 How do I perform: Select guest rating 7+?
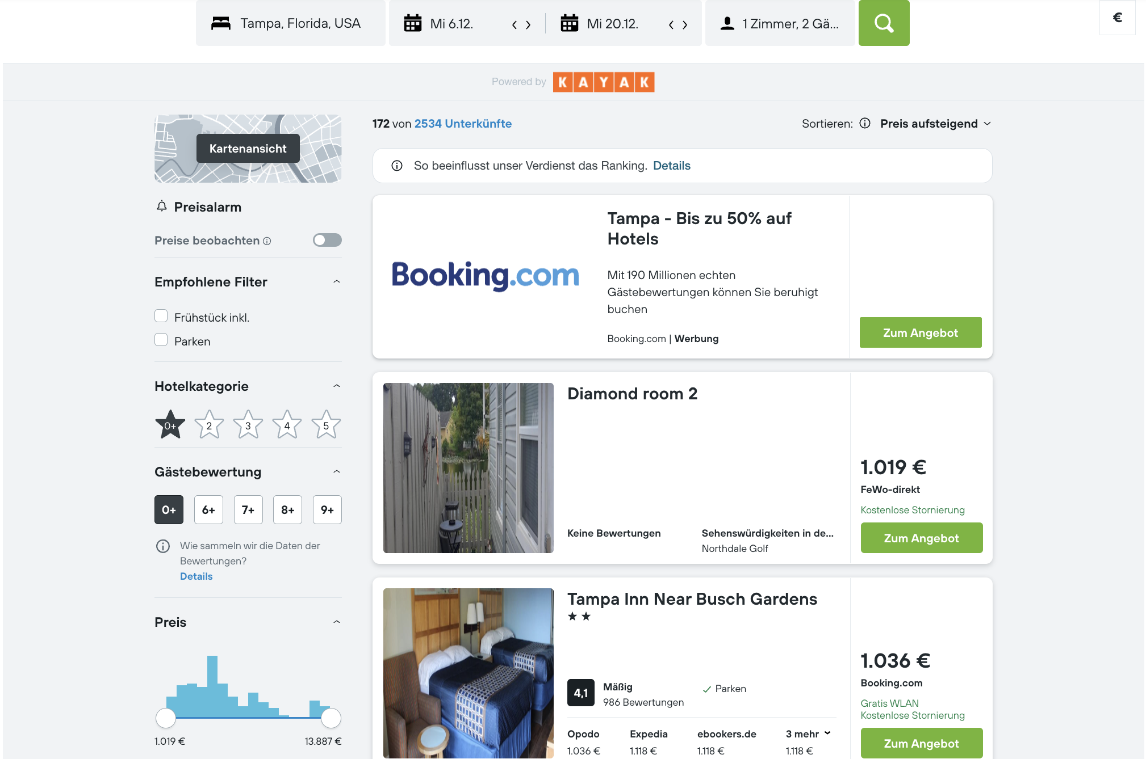[x=248, y=509]
